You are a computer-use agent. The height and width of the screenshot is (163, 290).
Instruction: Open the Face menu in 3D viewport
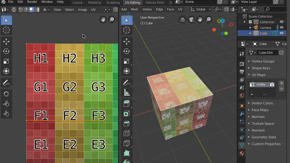[x=170, y=9]
